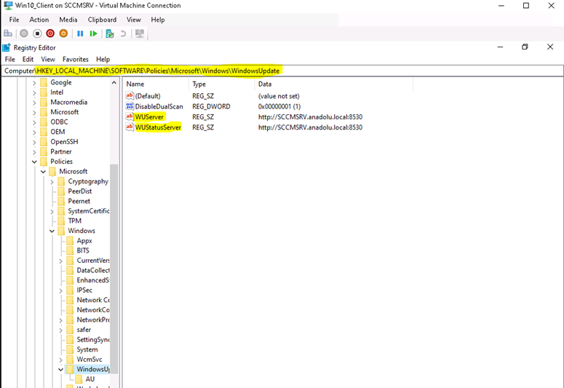Open the Clipboard menu

[x=102, y=20]
